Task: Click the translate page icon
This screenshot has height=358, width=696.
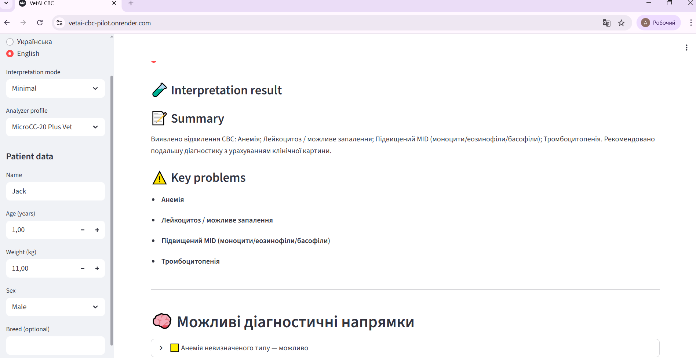Action: tap(606, 23)
